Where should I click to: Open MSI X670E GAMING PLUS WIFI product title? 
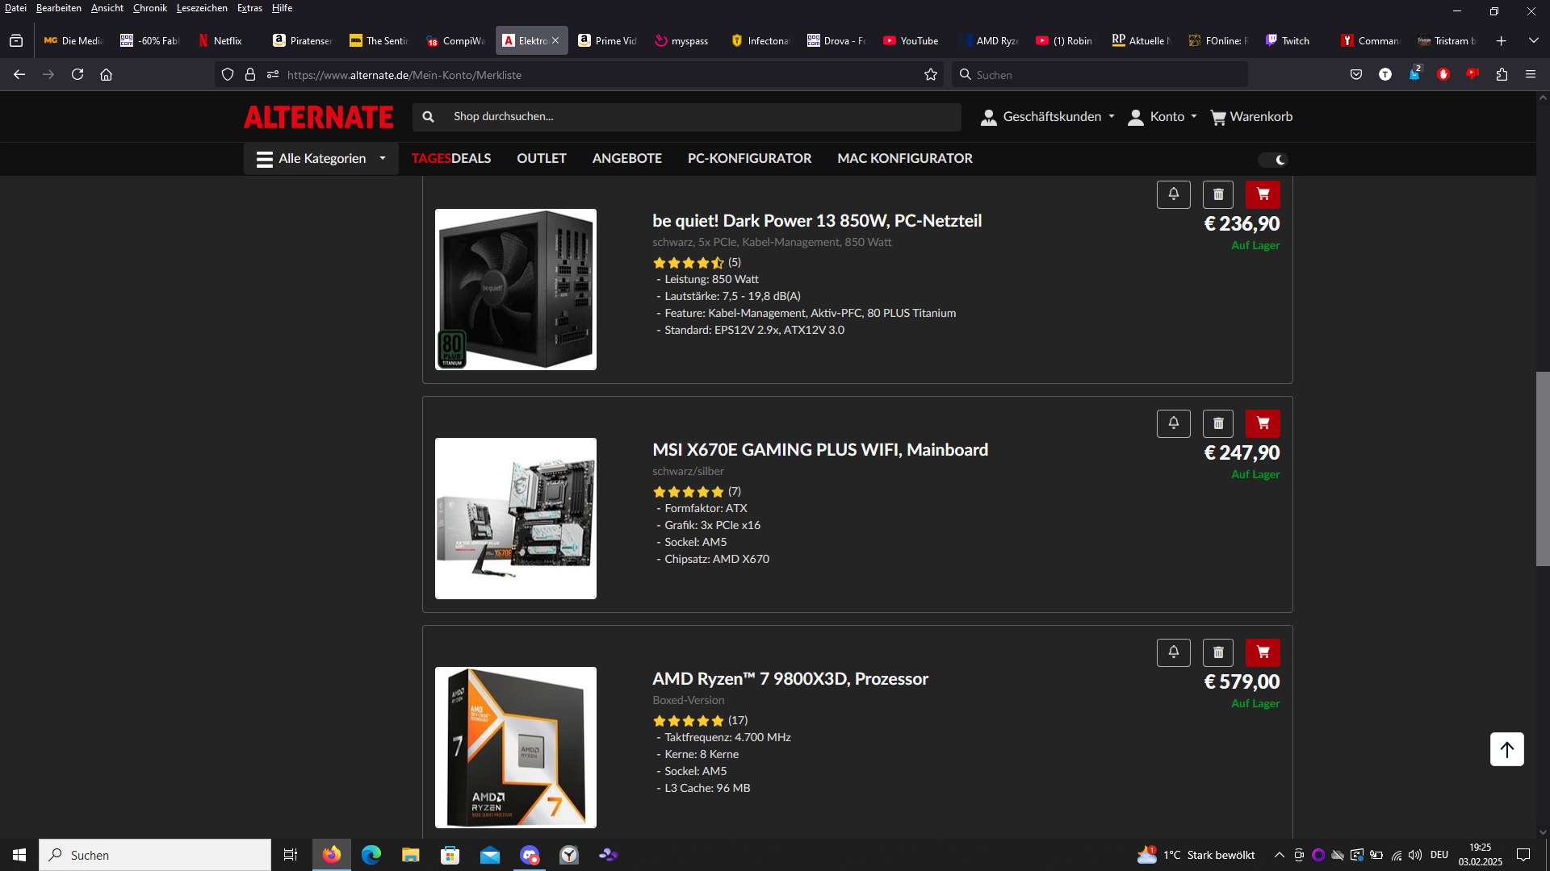[x=820, y=450]
